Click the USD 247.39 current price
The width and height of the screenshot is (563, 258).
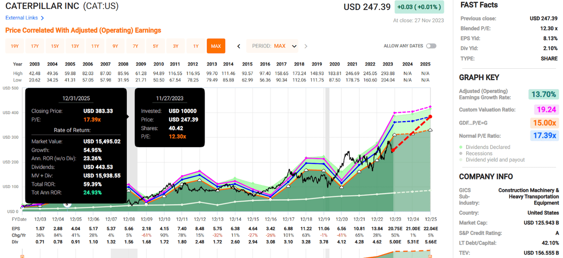click(x=367, y=7)
